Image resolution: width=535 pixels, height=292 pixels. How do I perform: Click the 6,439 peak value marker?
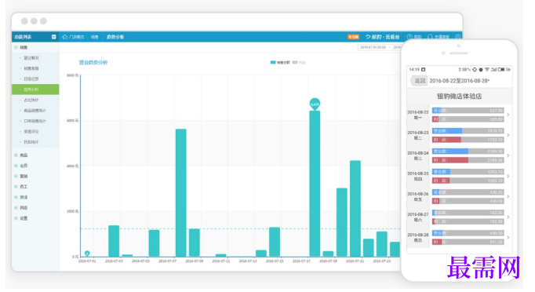click(315, 104)
